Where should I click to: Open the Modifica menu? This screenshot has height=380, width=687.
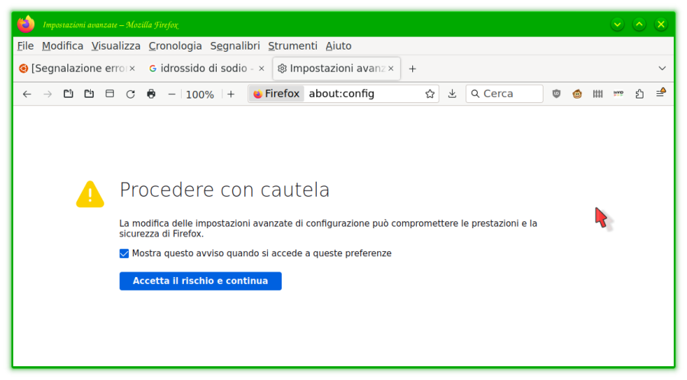(x=63, y=46)
